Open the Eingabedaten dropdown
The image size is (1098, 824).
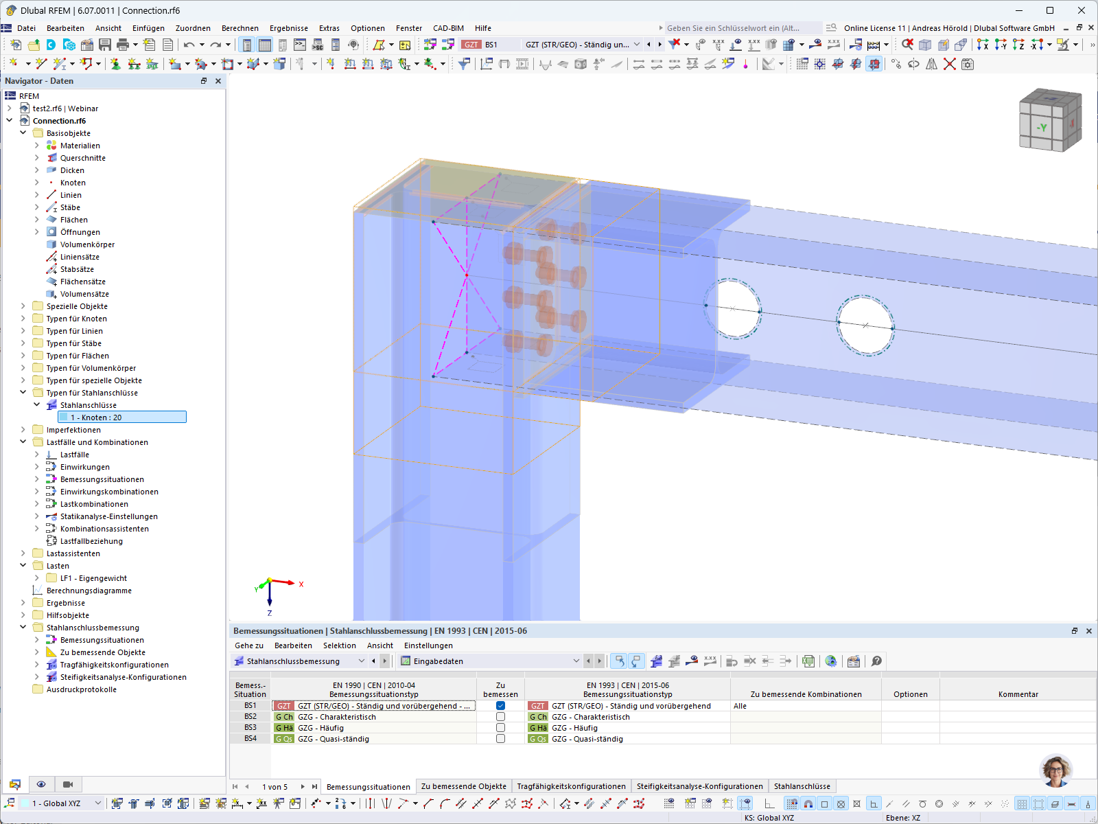(576, 661)
